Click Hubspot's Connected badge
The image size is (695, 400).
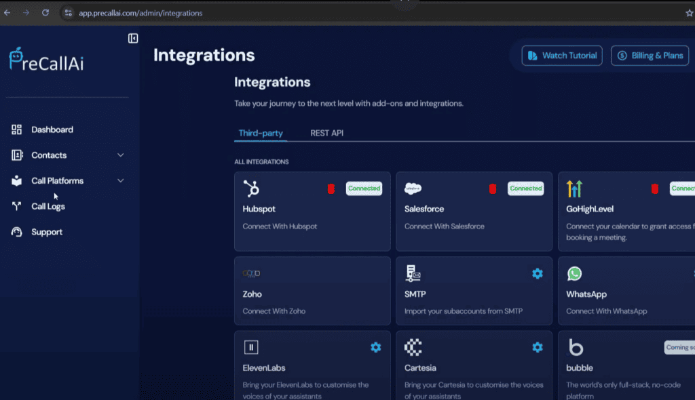tap(364, 188)
